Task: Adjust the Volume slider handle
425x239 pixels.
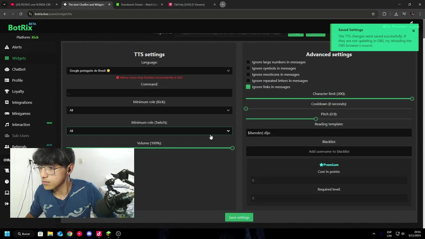Action: [232, 148]
